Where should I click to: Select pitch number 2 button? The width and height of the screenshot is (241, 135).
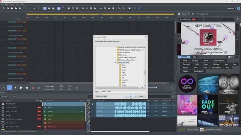coord(88,108)
